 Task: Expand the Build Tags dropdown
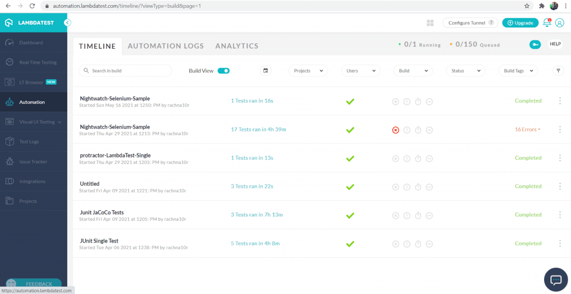tap(518, 71)
